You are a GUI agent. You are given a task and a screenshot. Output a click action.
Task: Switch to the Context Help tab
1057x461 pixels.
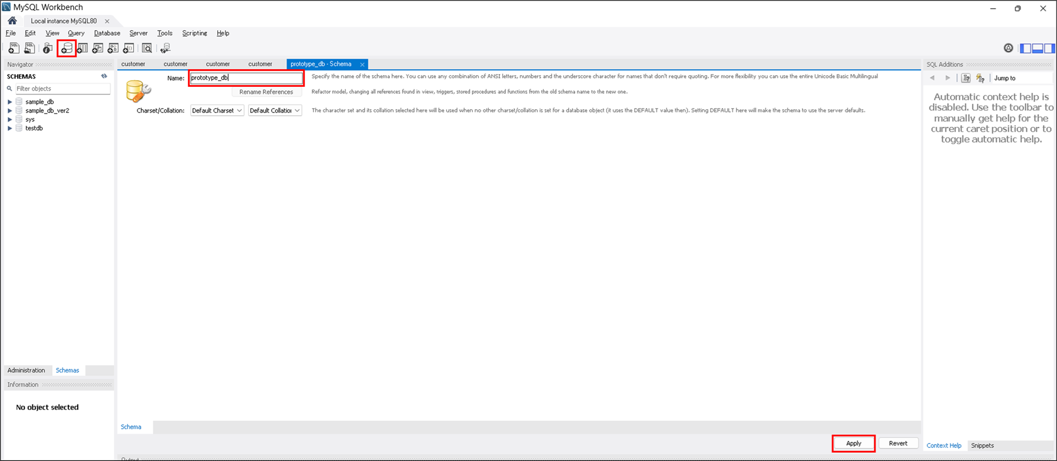[944, 446]
